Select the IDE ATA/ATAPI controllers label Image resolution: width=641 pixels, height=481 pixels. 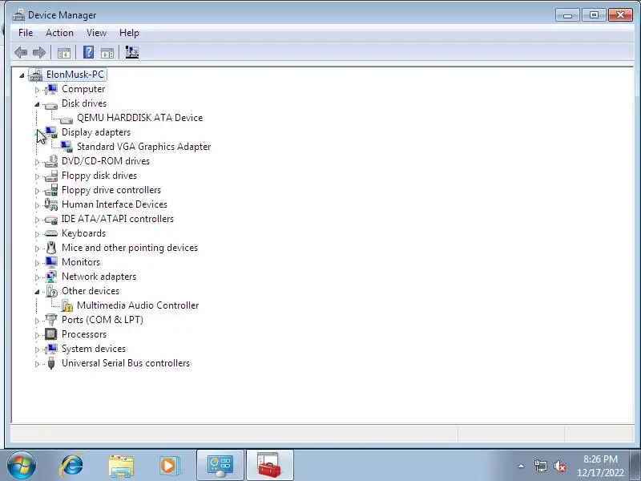117,219
